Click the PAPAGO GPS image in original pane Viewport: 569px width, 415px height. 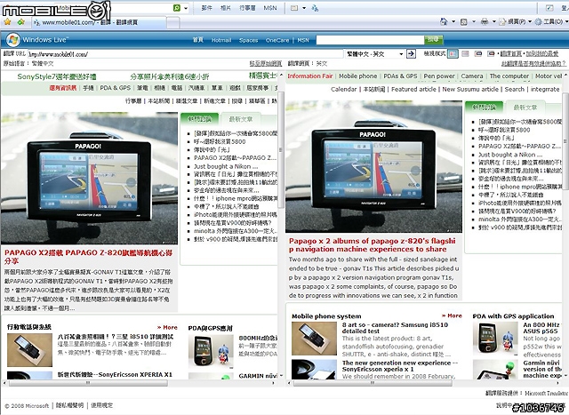click(x=89, y=178)
